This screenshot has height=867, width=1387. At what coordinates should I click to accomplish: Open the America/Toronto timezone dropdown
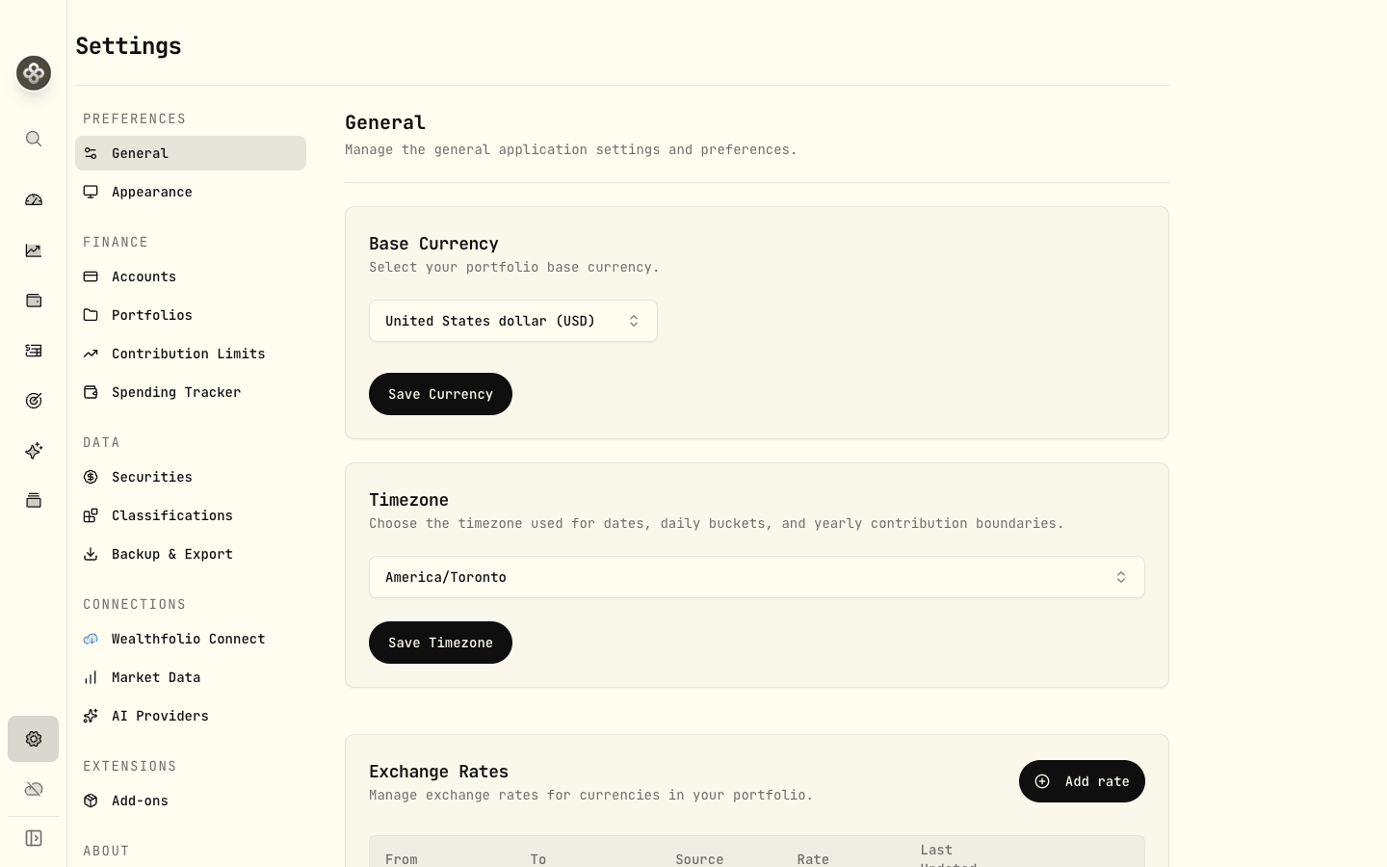pyautogui.click(x=757, y=577)
